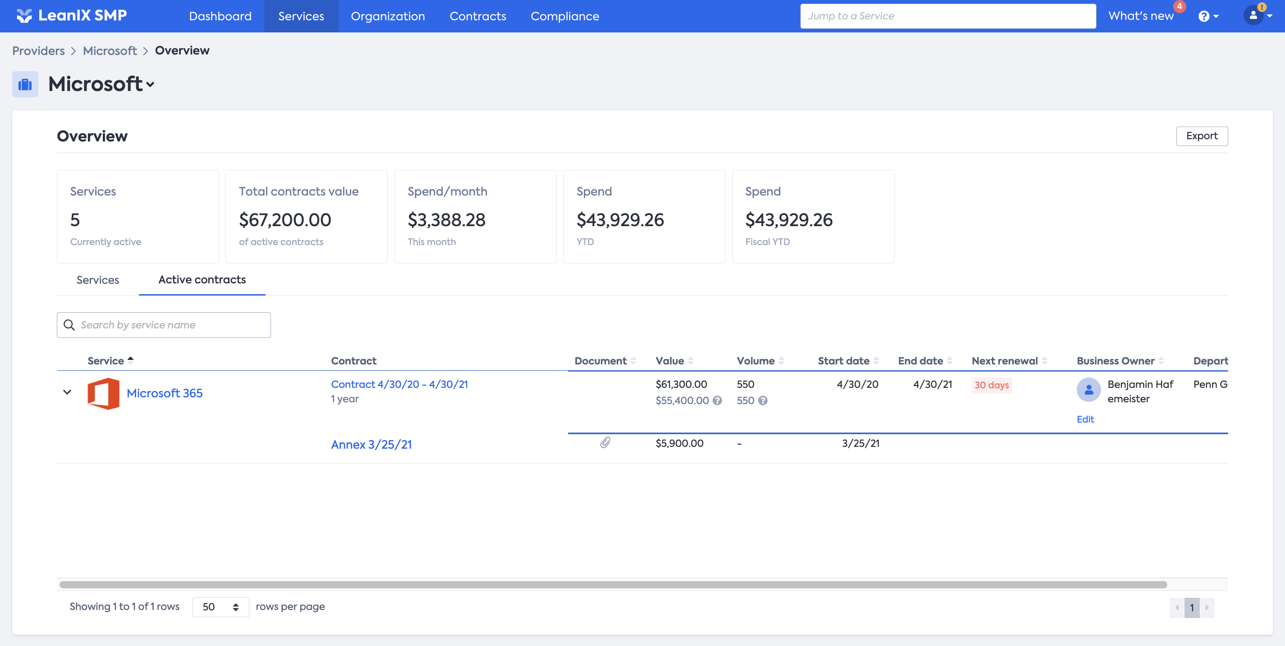The width and height of the screenshot is (1285, 646).
Task: Switch to the Services tab
Action: (98, 280)
